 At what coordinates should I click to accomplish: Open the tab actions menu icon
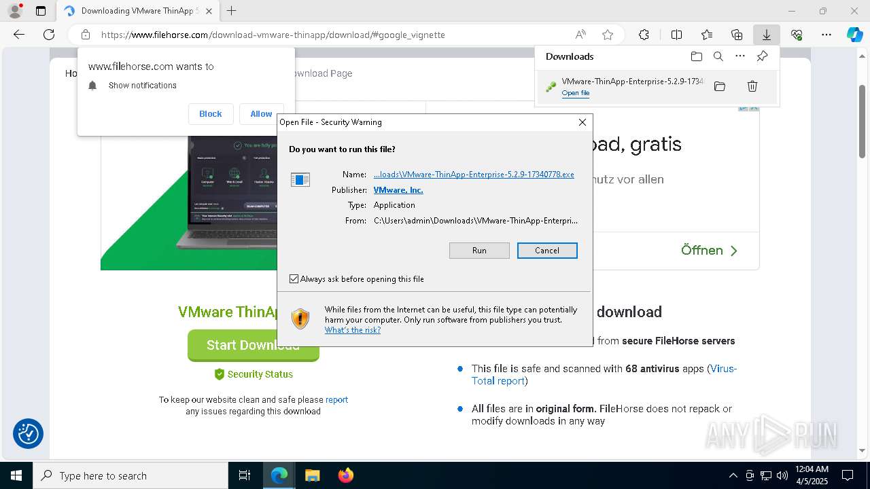pos(41,11)
